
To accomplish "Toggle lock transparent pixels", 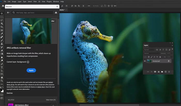I will click(149, 57).
